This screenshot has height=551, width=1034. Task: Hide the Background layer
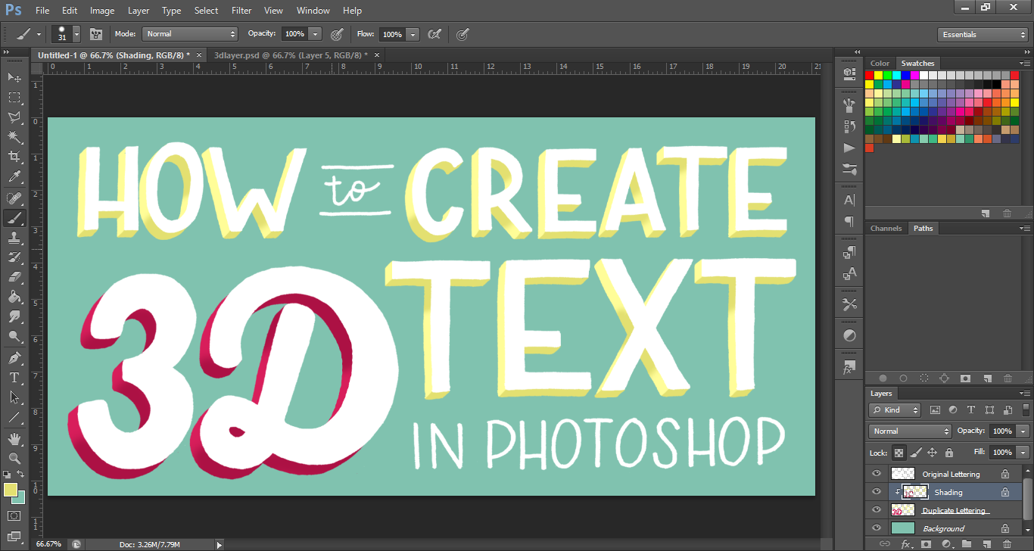coord(877,528)
